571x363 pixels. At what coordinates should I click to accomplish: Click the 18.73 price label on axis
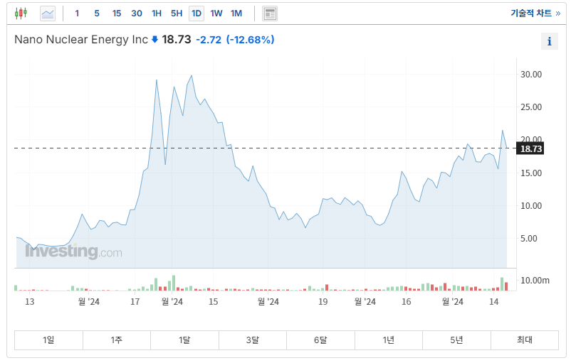[530, 148]
